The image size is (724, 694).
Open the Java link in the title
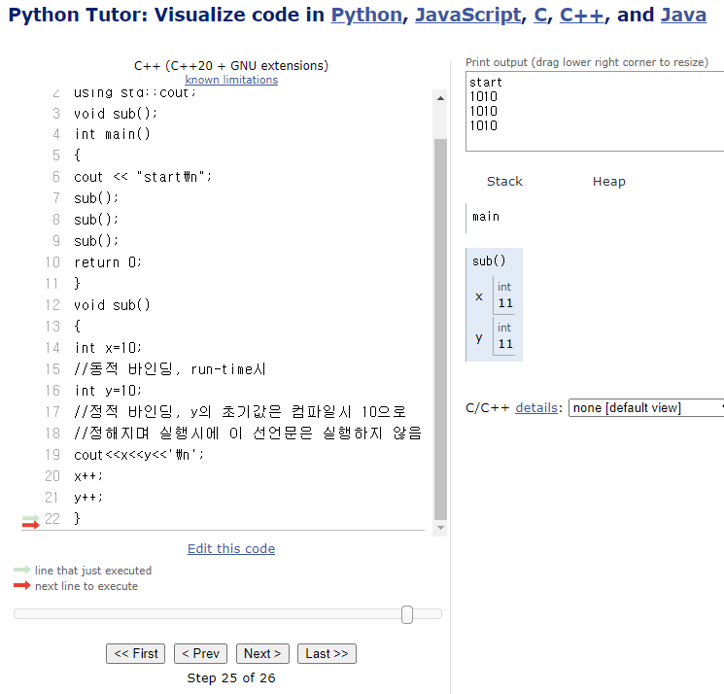[x=684, y=15]
